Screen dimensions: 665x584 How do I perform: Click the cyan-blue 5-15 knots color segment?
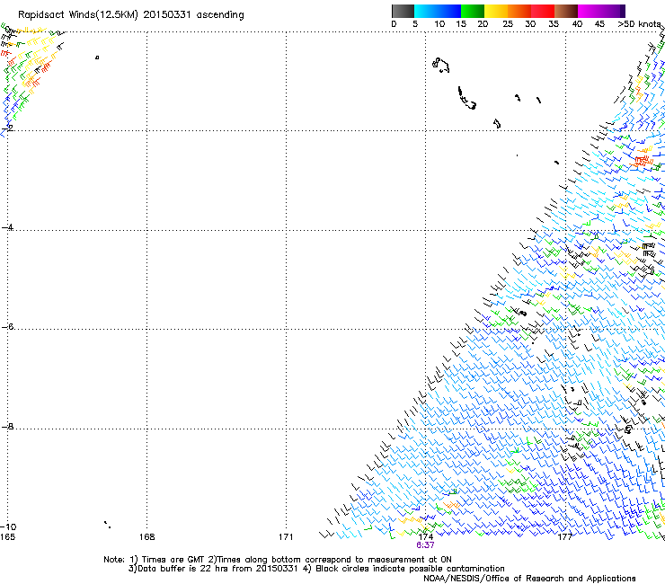coord(438,11)
